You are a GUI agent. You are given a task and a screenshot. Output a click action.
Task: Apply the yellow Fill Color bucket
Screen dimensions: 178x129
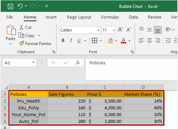(x=110, y=41)
